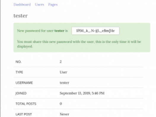Open the Dashboard navigation link
Screen dimensions: 156x117
(22, 4)
